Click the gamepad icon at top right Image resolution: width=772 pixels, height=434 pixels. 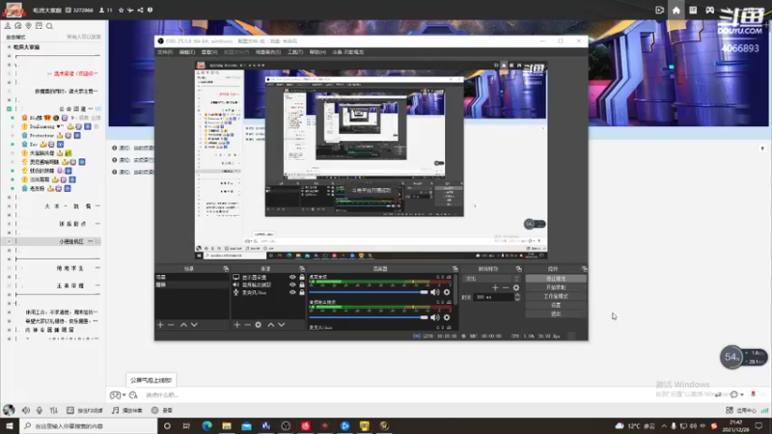[709, 10]
